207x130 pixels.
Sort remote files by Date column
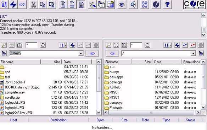tap(167, 62)
